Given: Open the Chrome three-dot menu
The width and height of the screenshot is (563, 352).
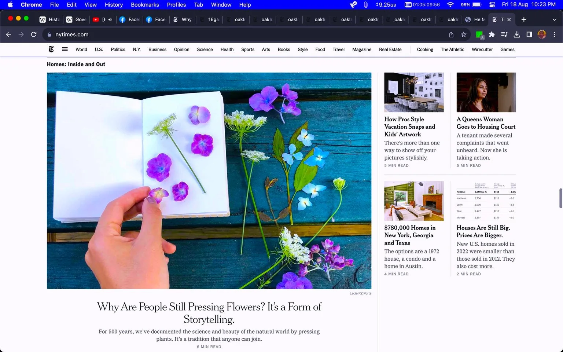Looking at the screenshot, I should [554, 34].
